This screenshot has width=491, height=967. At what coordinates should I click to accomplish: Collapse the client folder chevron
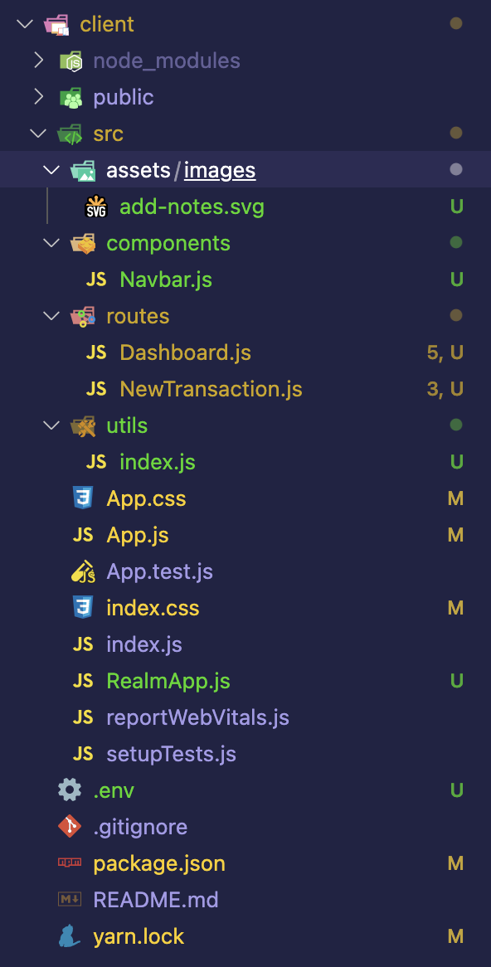(25, 24)
